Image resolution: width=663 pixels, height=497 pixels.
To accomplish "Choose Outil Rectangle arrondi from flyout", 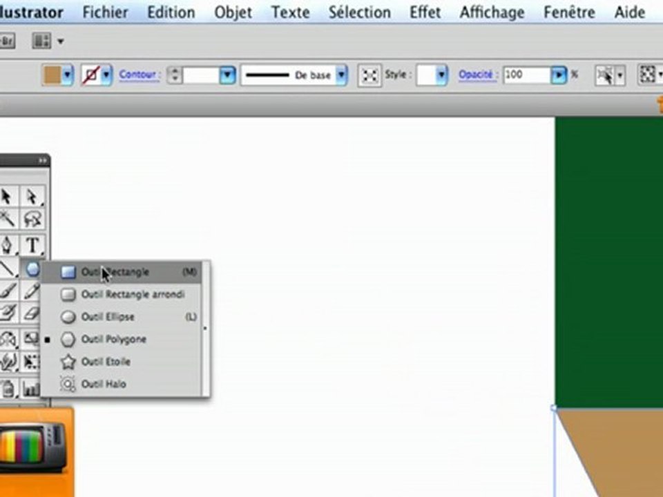I will point(121,295).
